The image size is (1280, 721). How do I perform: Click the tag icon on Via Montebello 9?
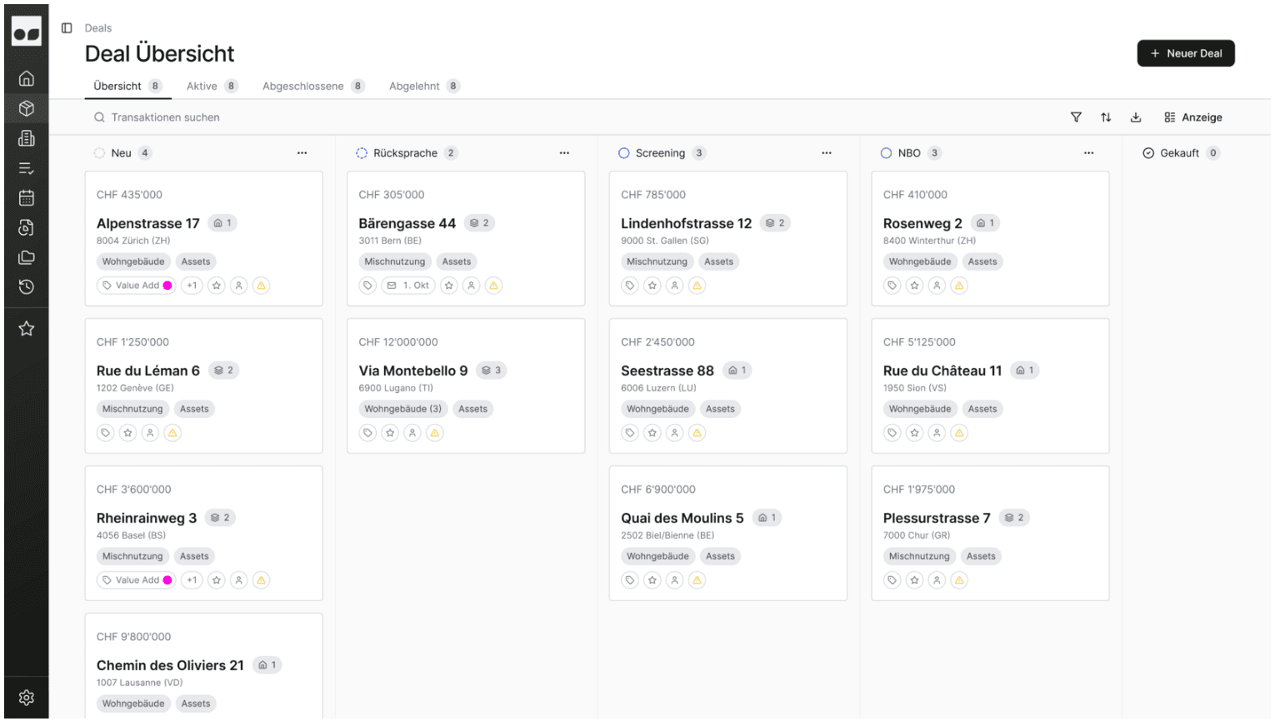(x=367, y=433)
